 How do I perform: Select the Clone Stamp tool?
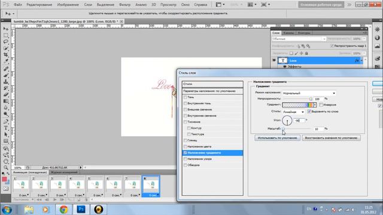(x=6, y=82)
